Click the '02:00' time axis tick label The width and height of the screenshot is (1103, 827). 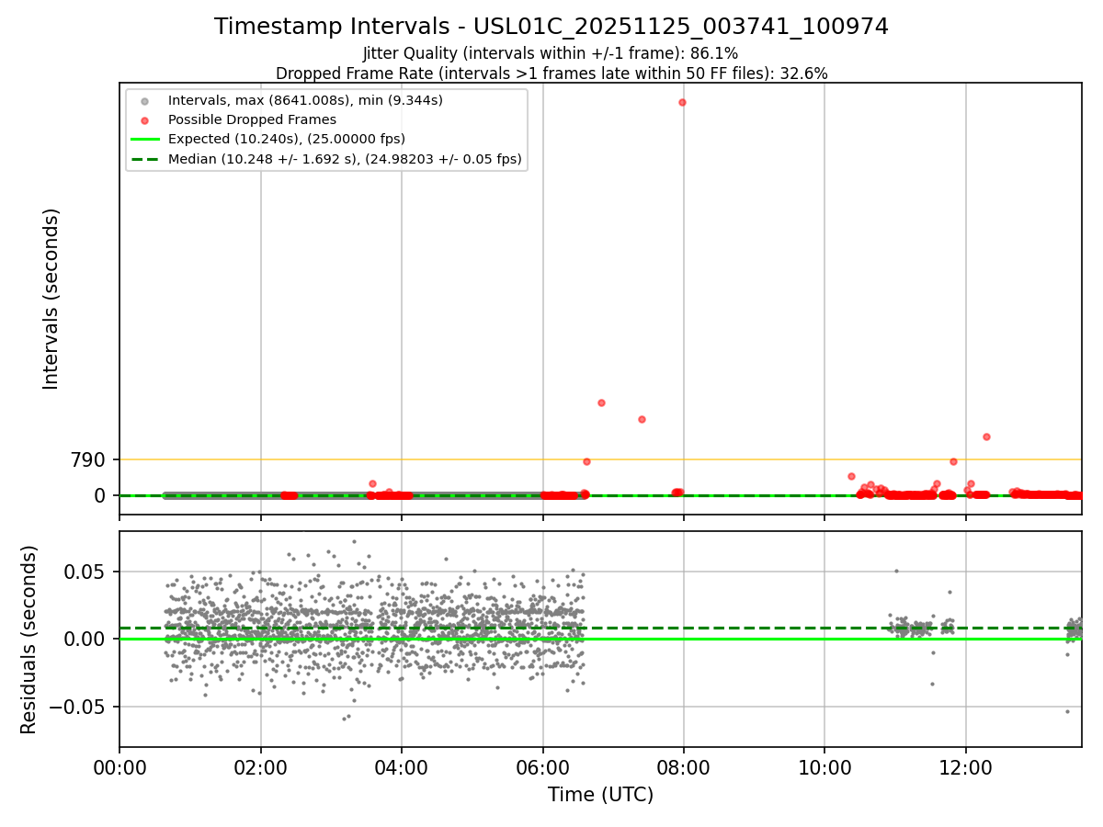261,767
